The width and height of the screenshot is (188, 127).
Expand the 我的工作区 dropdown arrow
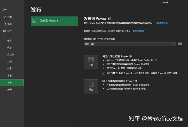[x=174, y=44]
